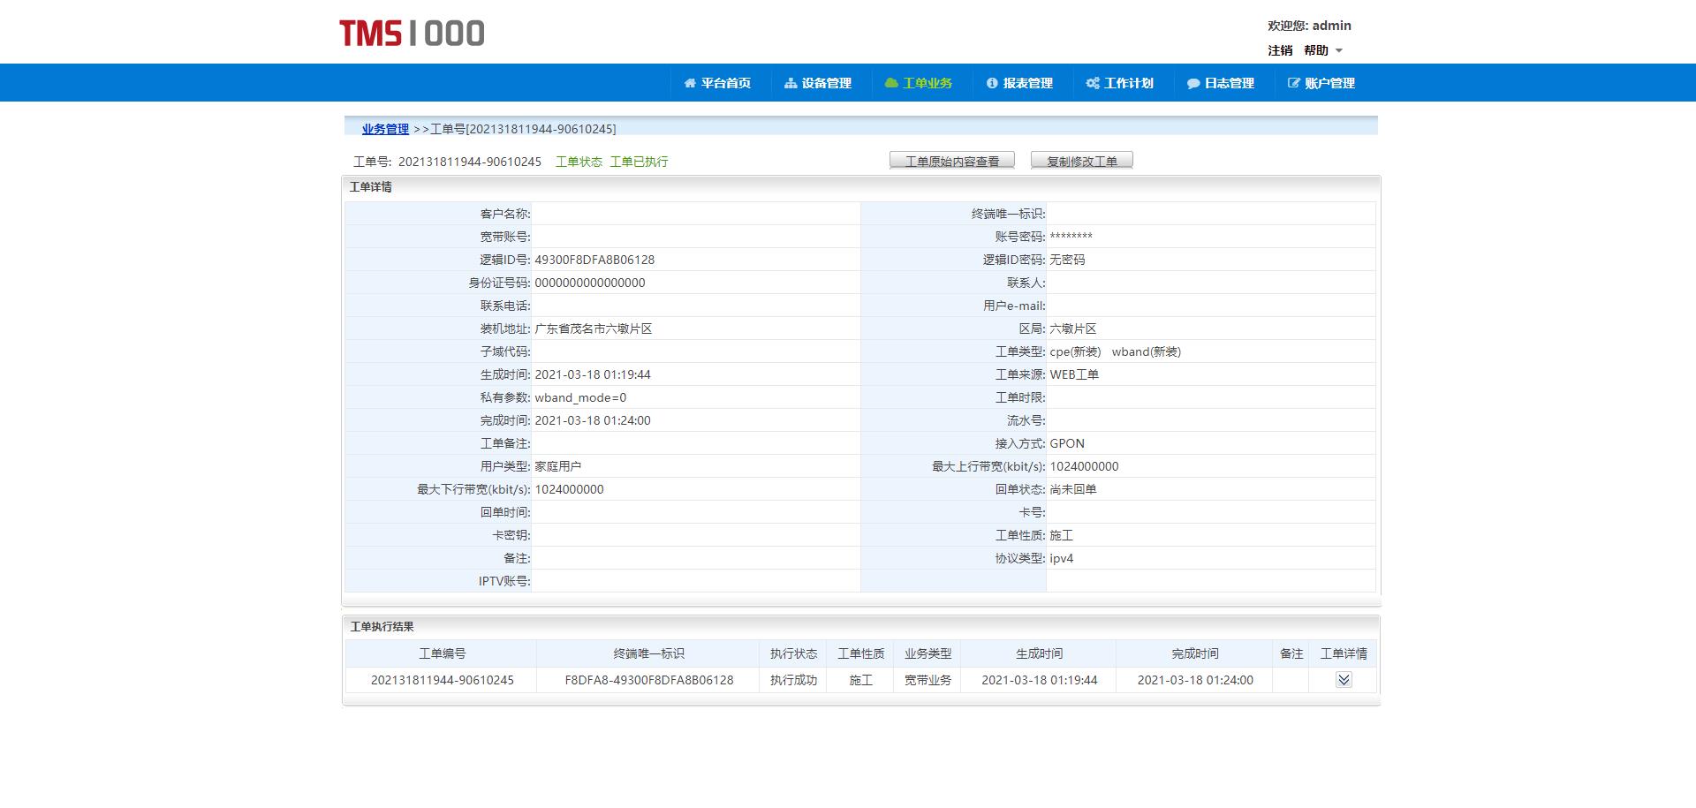Click max upstream bandwidth value 1024000000
Image resolution: width=1696 pixels, height=808 pixels.
pos(1084,466)
